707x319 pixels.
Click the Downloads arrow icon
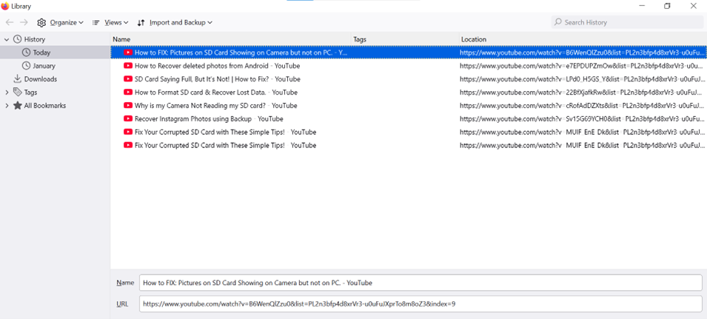coord(18,79)
